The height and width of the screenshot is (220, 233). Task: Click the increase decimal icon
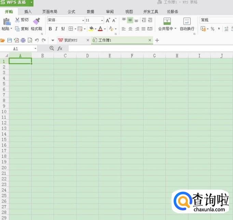tap(226, 29)
